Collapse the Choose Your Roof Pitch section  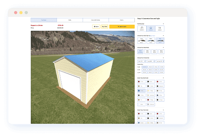point(163,48)
